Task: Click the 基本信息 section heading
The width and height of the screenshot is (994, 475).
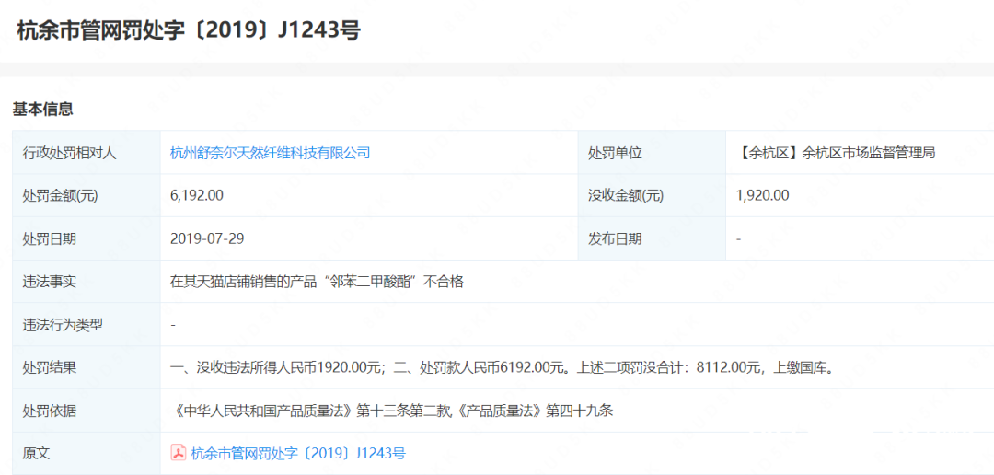Action: coord(42,109)
